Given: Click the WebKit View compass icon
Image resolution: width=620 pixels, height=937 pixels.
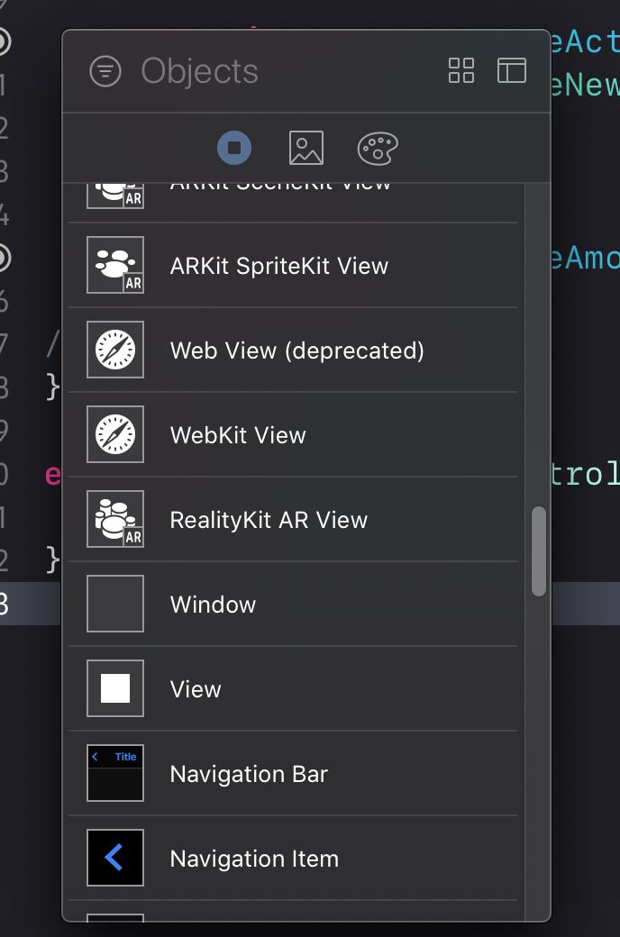Looking at the screenshot, I should point(115,434).
